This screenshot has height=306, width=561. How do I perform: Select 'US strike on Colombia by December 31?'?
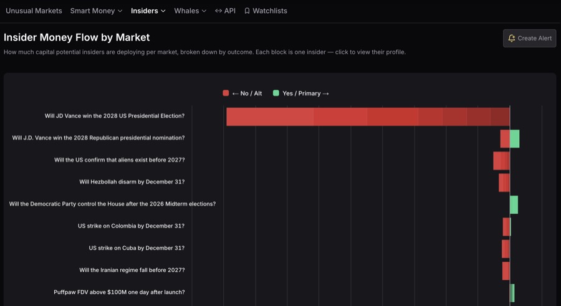(x=132, y=226)
